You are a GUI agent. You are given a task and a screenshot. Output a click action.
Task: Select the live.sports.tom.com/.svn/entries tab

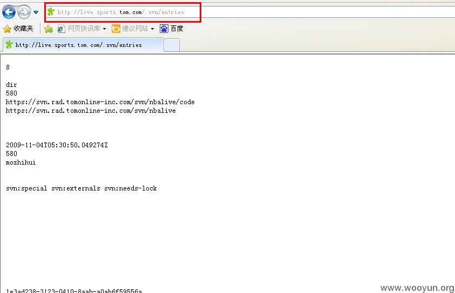[83, 45]
